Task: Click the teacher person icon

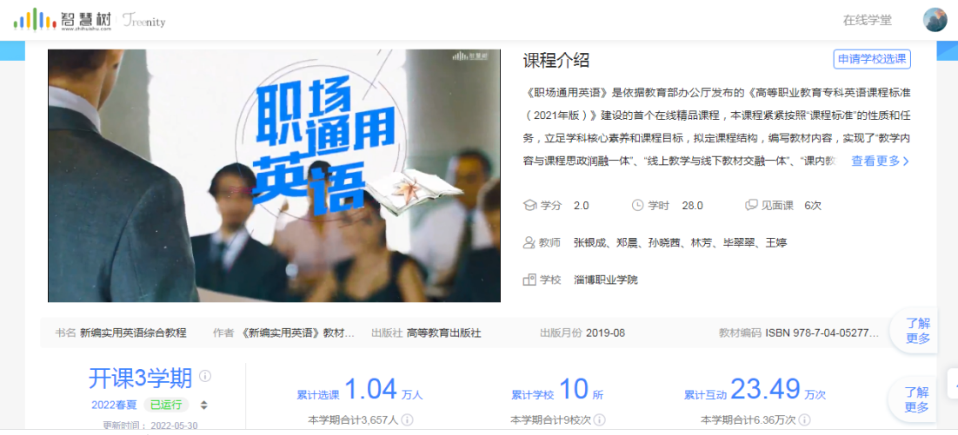Action: tap(529, 243)
